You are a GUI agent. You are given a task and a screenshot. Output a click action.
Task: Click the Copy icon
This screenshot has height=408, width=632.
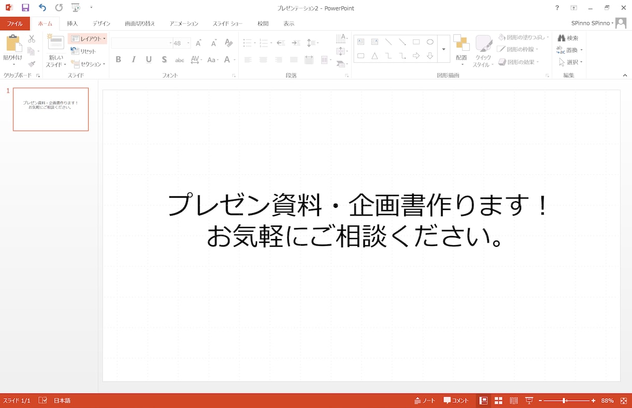(31, 51)
